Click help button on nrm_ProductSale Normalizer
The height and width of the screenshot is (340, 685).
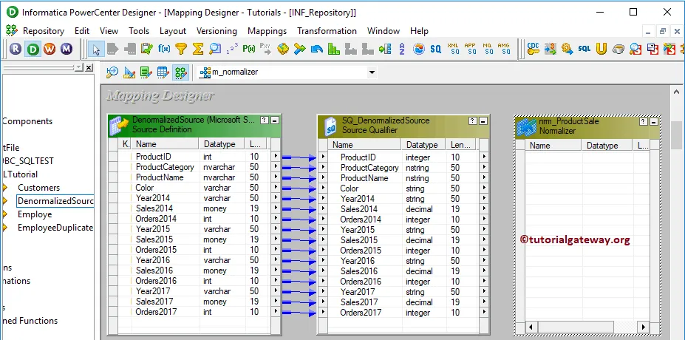click(x=644, y=121)
